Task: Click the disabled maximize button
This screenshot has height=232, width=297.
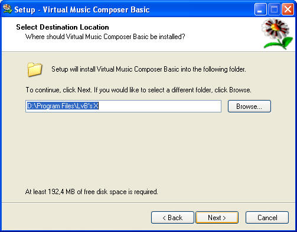Action: [274, 9]
